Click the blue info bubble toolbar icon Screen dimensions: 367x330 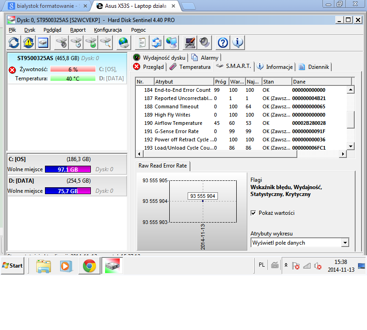pos(238,43)
